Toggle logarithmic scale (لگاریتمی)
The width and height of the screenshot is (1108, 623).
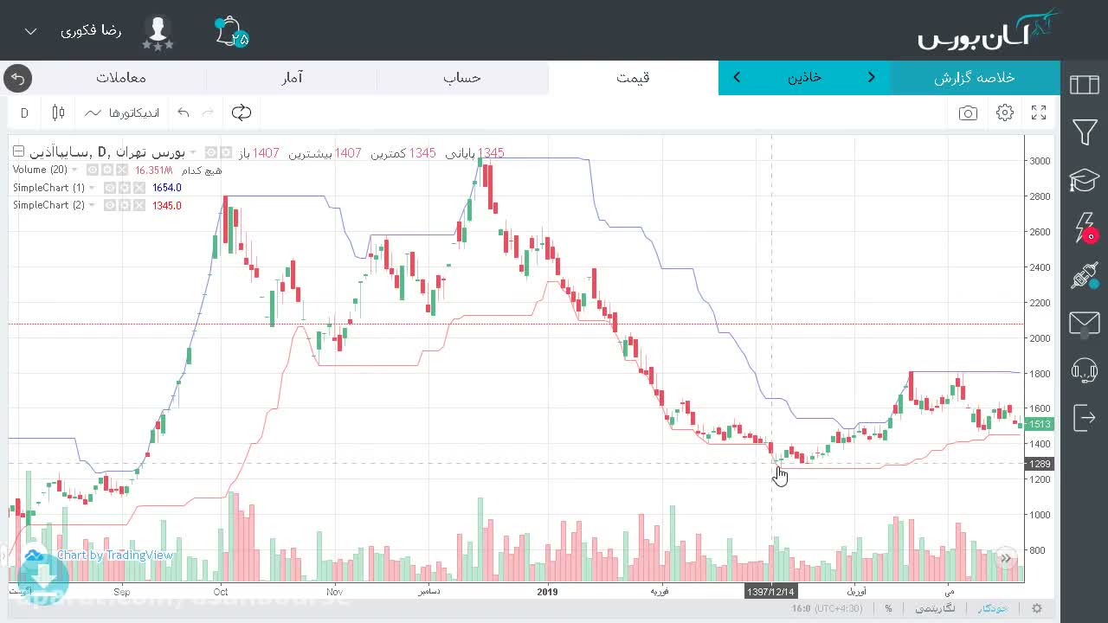(x=936, y=608)
